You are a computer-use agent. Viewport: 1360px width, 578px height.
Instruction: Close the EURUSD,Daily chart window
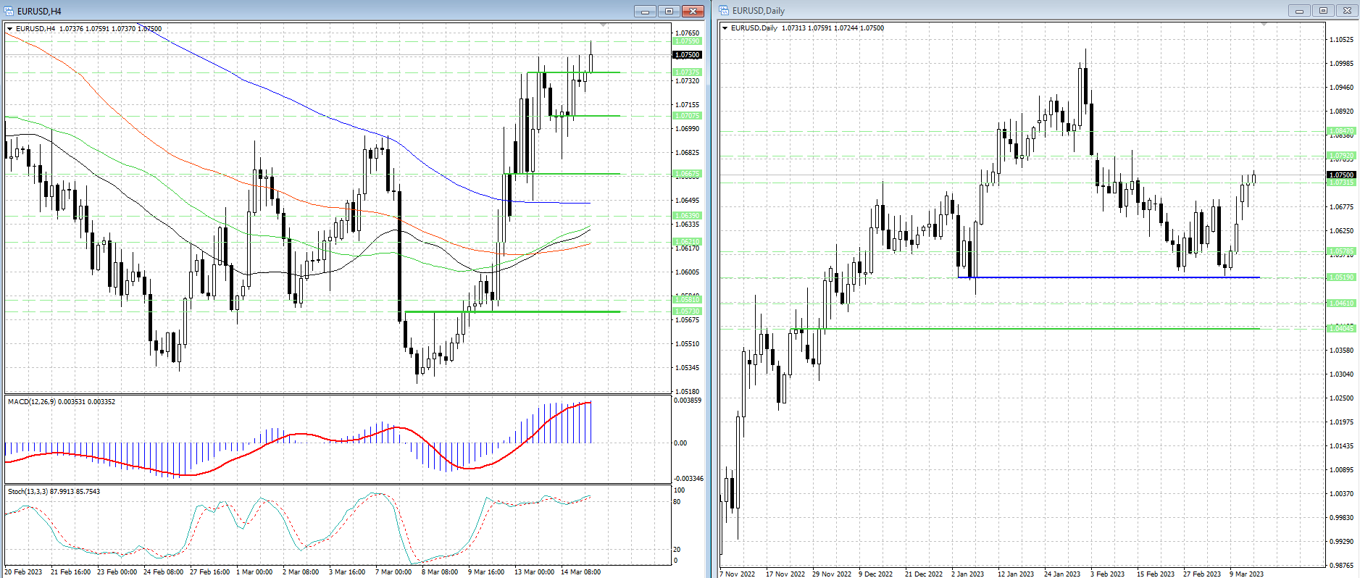(x=1347, y=10)
